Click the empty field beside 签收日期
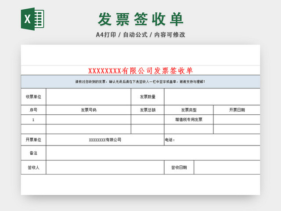Screen dimensions: 281x211 (x=227, y=167)
